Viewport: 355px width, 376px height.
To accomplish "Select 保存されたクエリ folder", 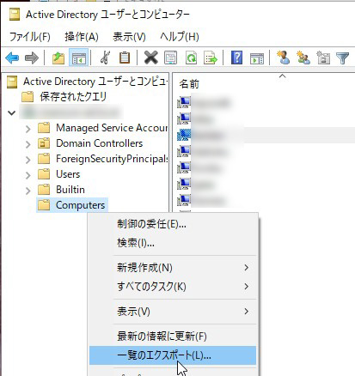I will (64, 97).
